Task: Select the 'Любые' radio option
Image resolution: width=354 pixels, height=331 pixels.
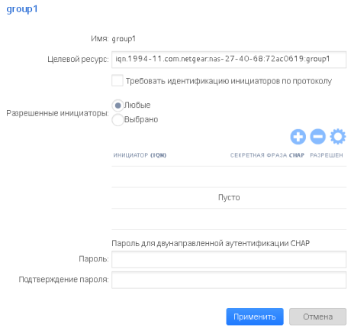Action: (117, 105)
